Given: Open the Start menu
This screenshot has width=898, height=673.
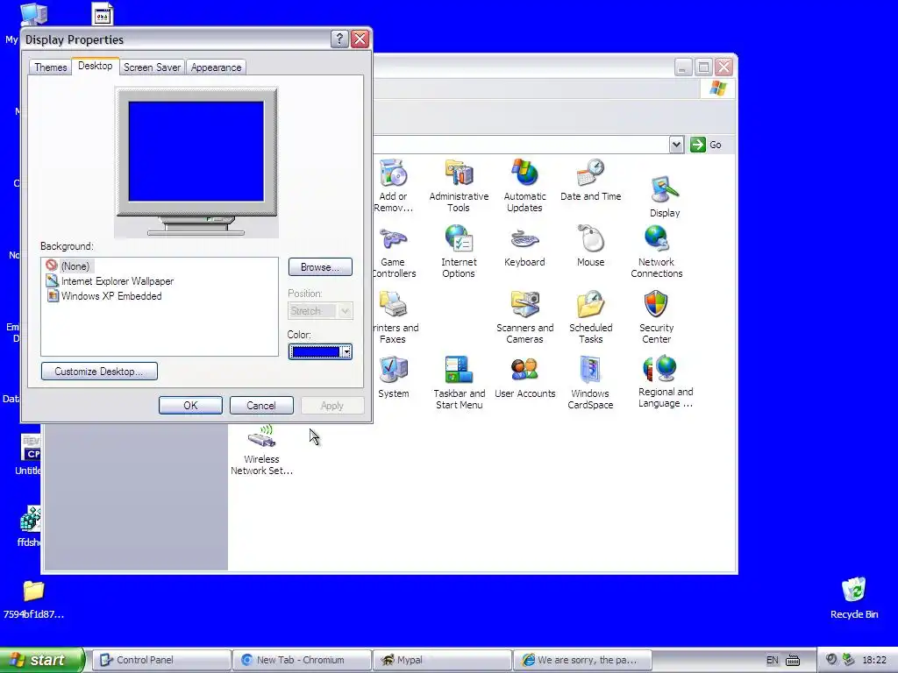Looking at the screenshot, I should (x=42, y=660).
